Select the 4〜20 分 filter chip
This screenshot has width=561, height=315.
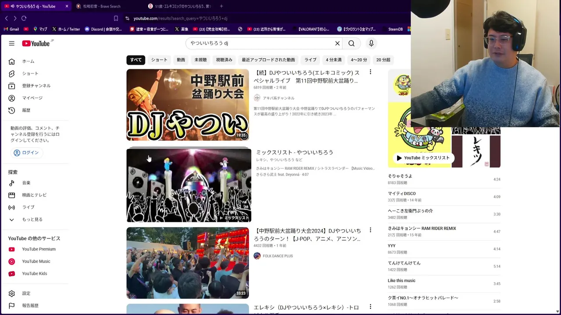[359, 60]
